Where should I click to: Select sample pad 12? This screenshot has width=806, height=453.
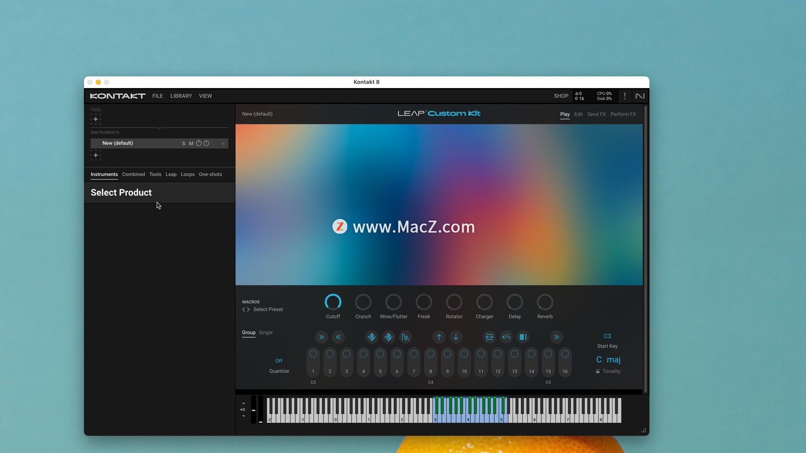(498, 362)
